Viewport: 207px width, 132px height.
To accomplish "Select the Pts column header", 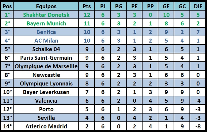I will [x=87, y=6].
